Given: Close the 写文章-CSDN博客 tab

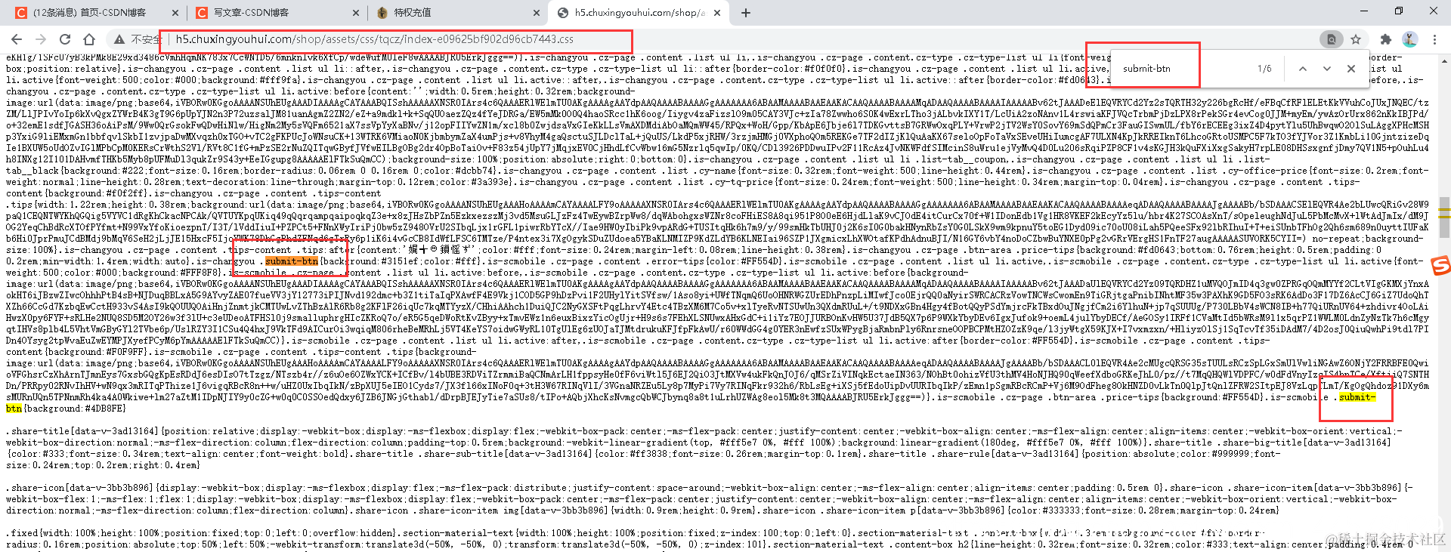Looking at the screenshot, I should pyautogui.click(x=356, y=13).
